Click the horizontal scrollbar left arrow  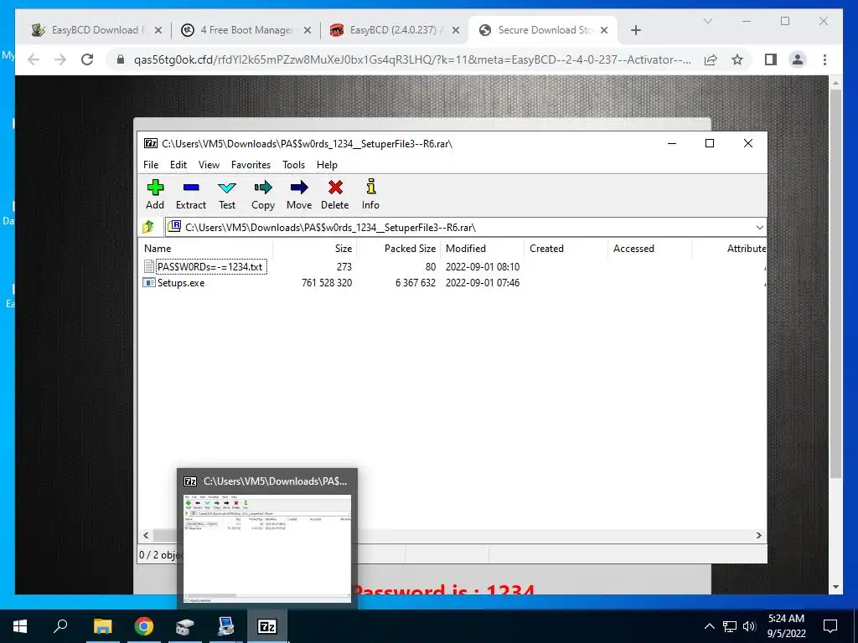[x=146, y=535]
